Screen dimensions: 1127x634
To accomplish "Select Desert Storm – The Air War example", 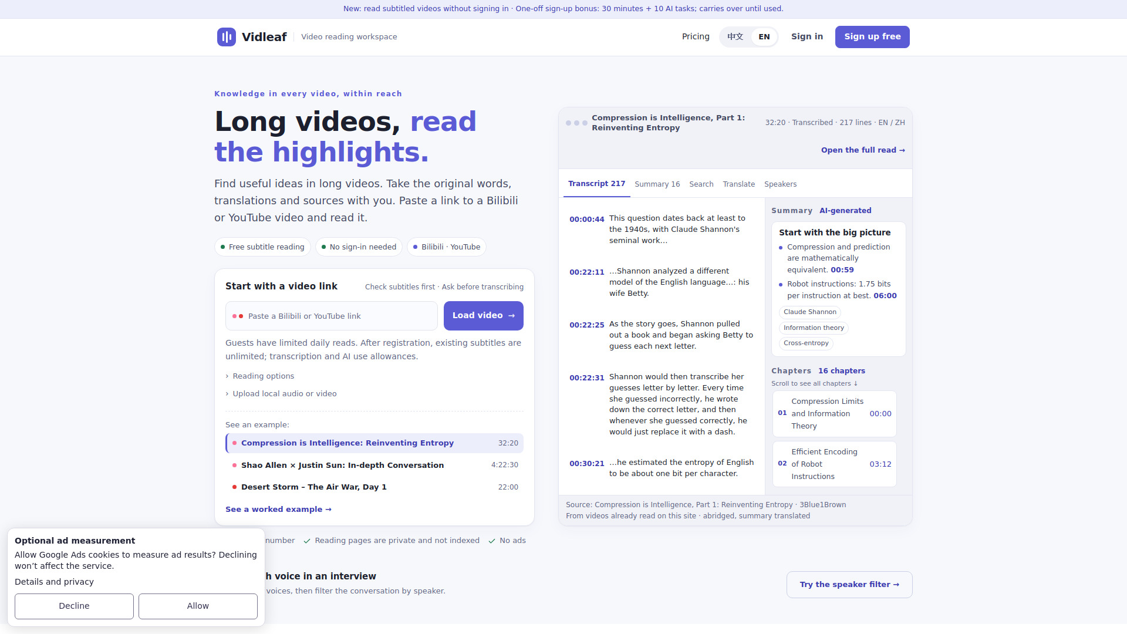I will [x=374, y=487].
